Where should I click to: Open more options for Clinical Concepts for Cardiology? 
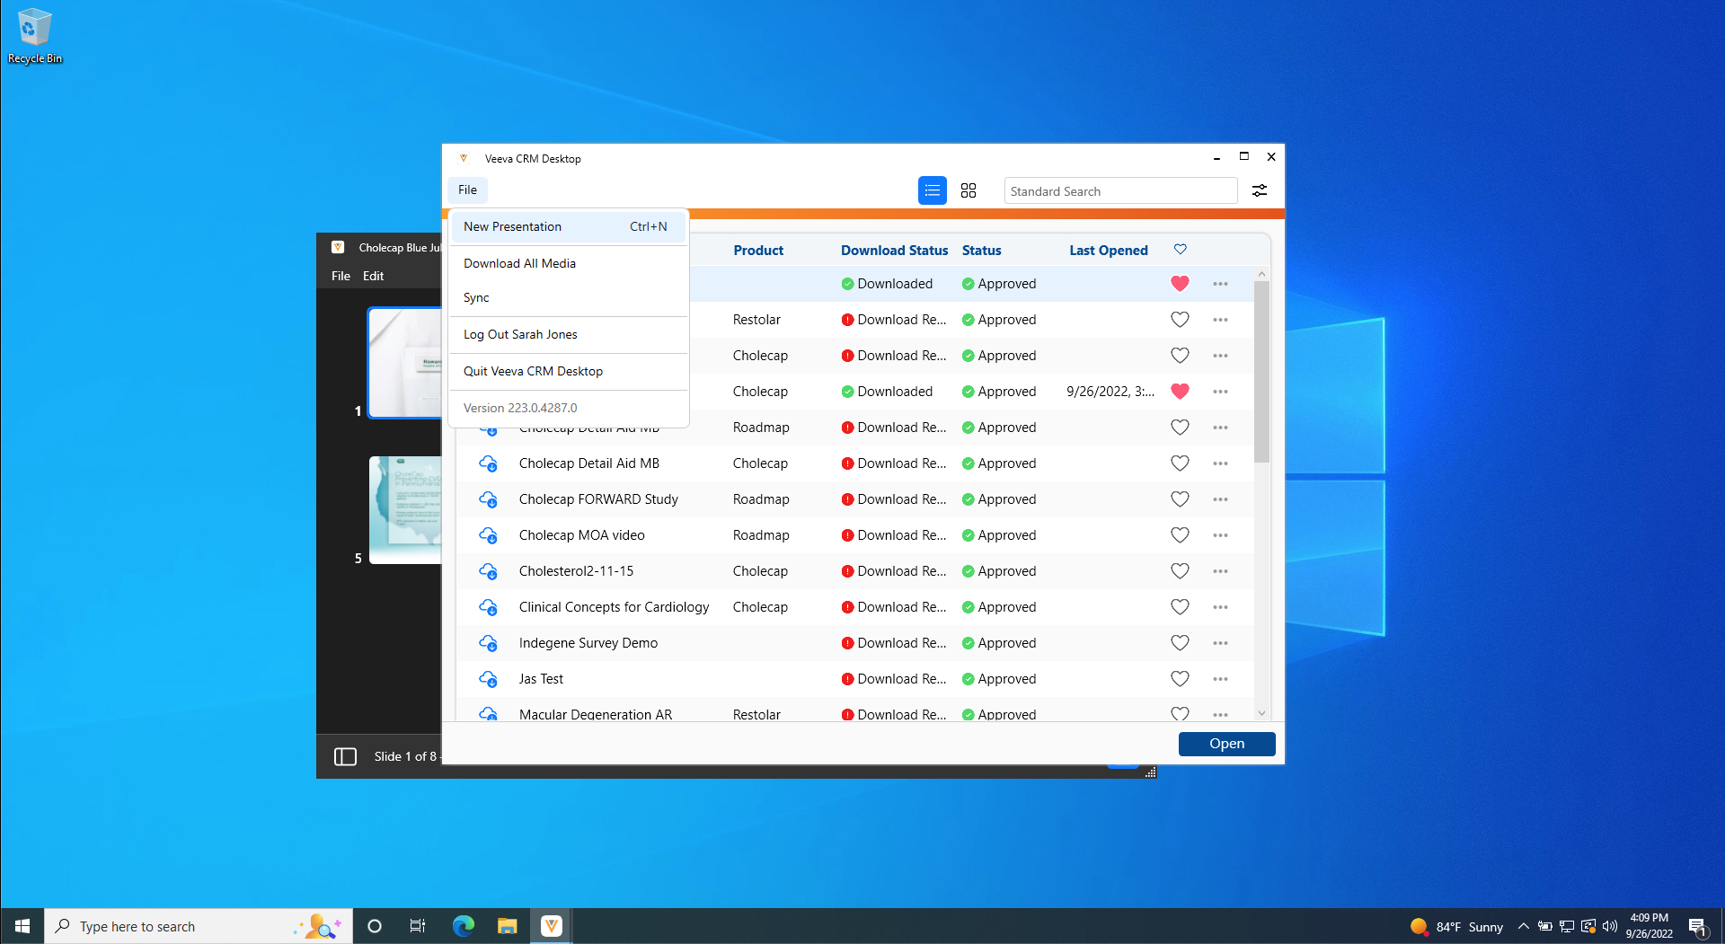[1220, 607]
